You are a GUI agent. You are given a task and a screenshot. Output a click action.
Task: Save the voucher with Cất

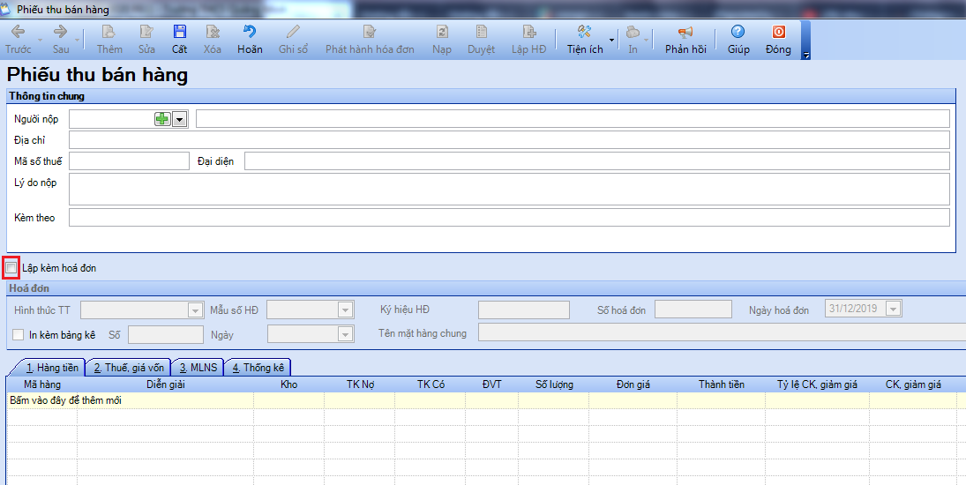[179, 39]
